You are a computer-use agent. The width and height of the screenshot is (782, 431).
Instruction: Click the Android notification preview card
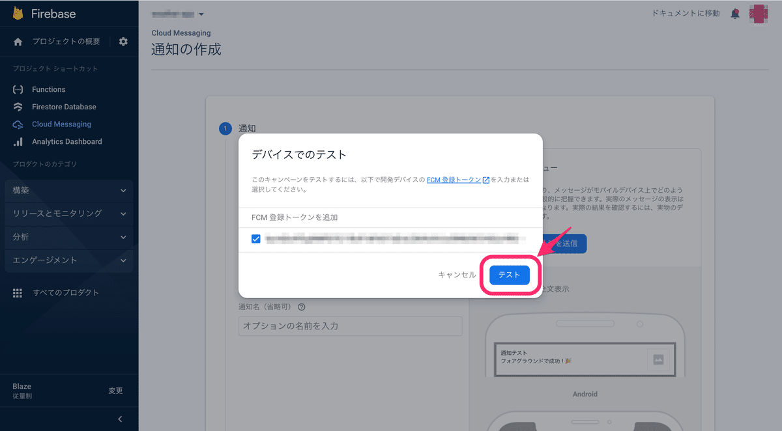click(x=585, y=359)
